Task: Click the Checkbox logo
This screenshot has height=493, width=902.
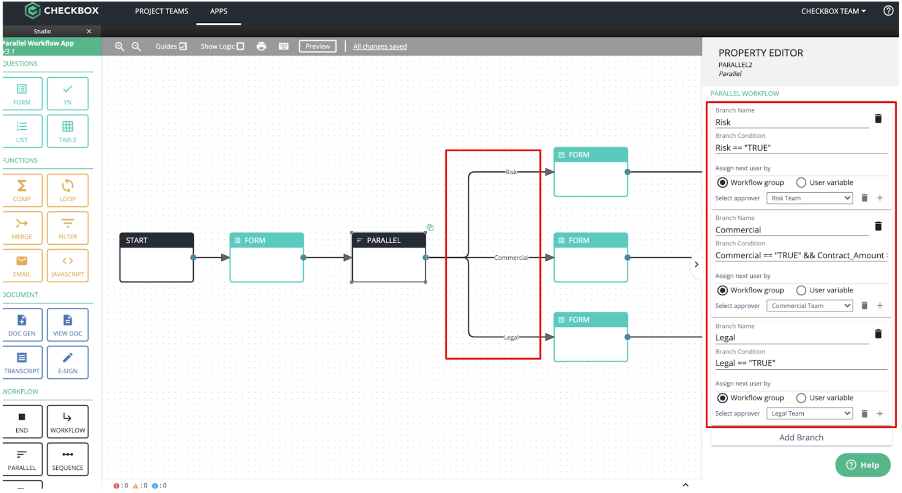Action: click(61, 11)
